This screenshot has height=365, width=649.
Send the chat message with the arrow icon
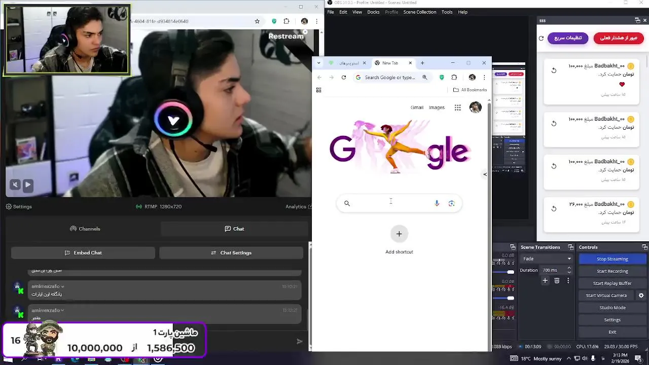[x=299, y=341]
